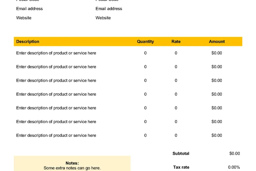The image size is (256, 171).
Task: Click the fourth row amount $0.00
Action: click(x=217, y=94)
